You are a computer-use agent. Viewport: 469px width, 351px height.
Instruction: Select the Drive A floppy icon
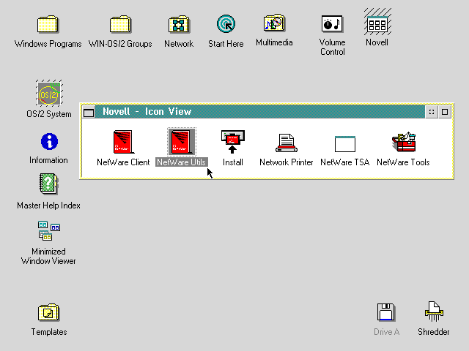point(386,313)
